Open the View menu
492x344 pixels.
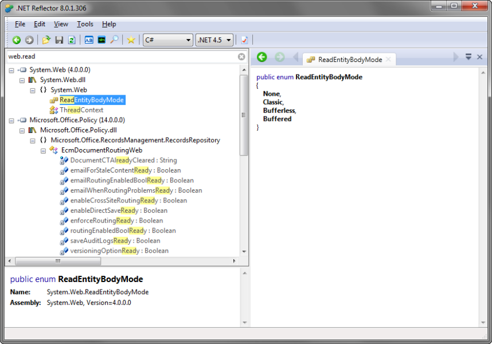(x=61, y=24)
